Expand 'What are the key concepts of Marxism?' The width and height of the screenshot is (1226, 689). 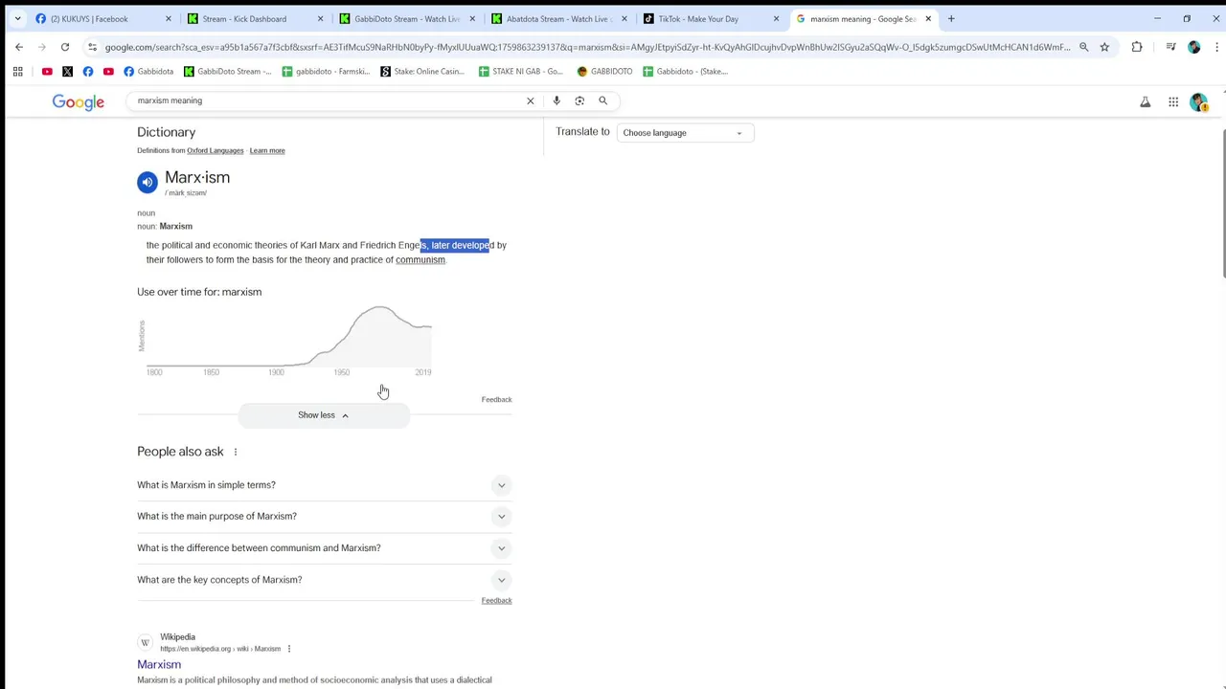[324, 580]
